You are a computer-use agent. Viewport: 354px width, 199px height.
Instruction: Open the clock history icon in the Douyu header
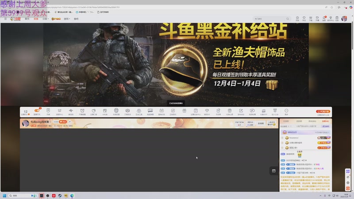point(297,18)
